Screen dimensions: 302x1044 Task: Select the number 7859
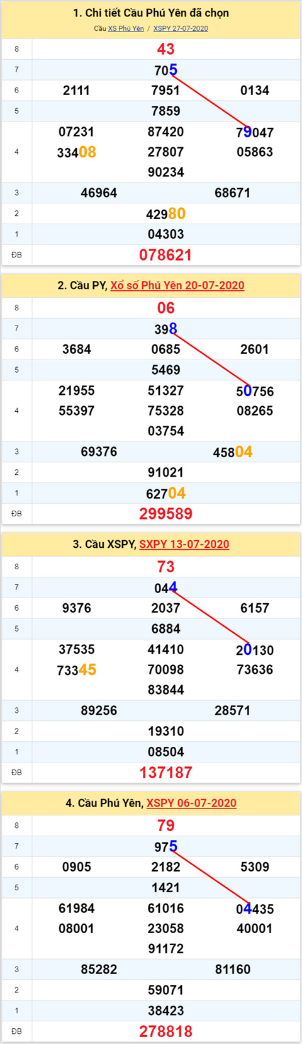tap(165, 111)
